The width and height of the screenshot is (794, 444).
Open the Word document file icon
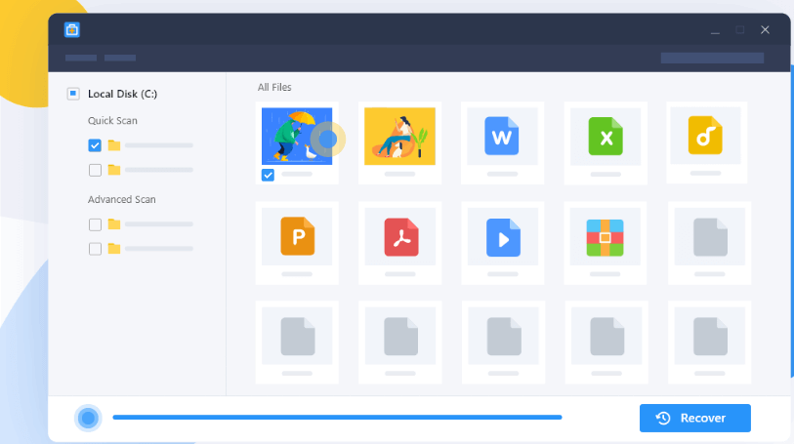tap(501, 136)
